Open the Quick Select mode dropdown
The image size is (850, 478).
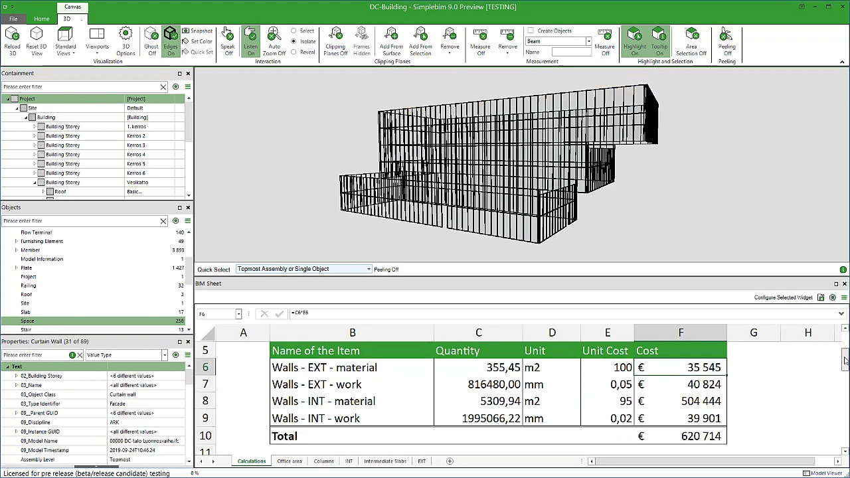click(x=369, y=269)
